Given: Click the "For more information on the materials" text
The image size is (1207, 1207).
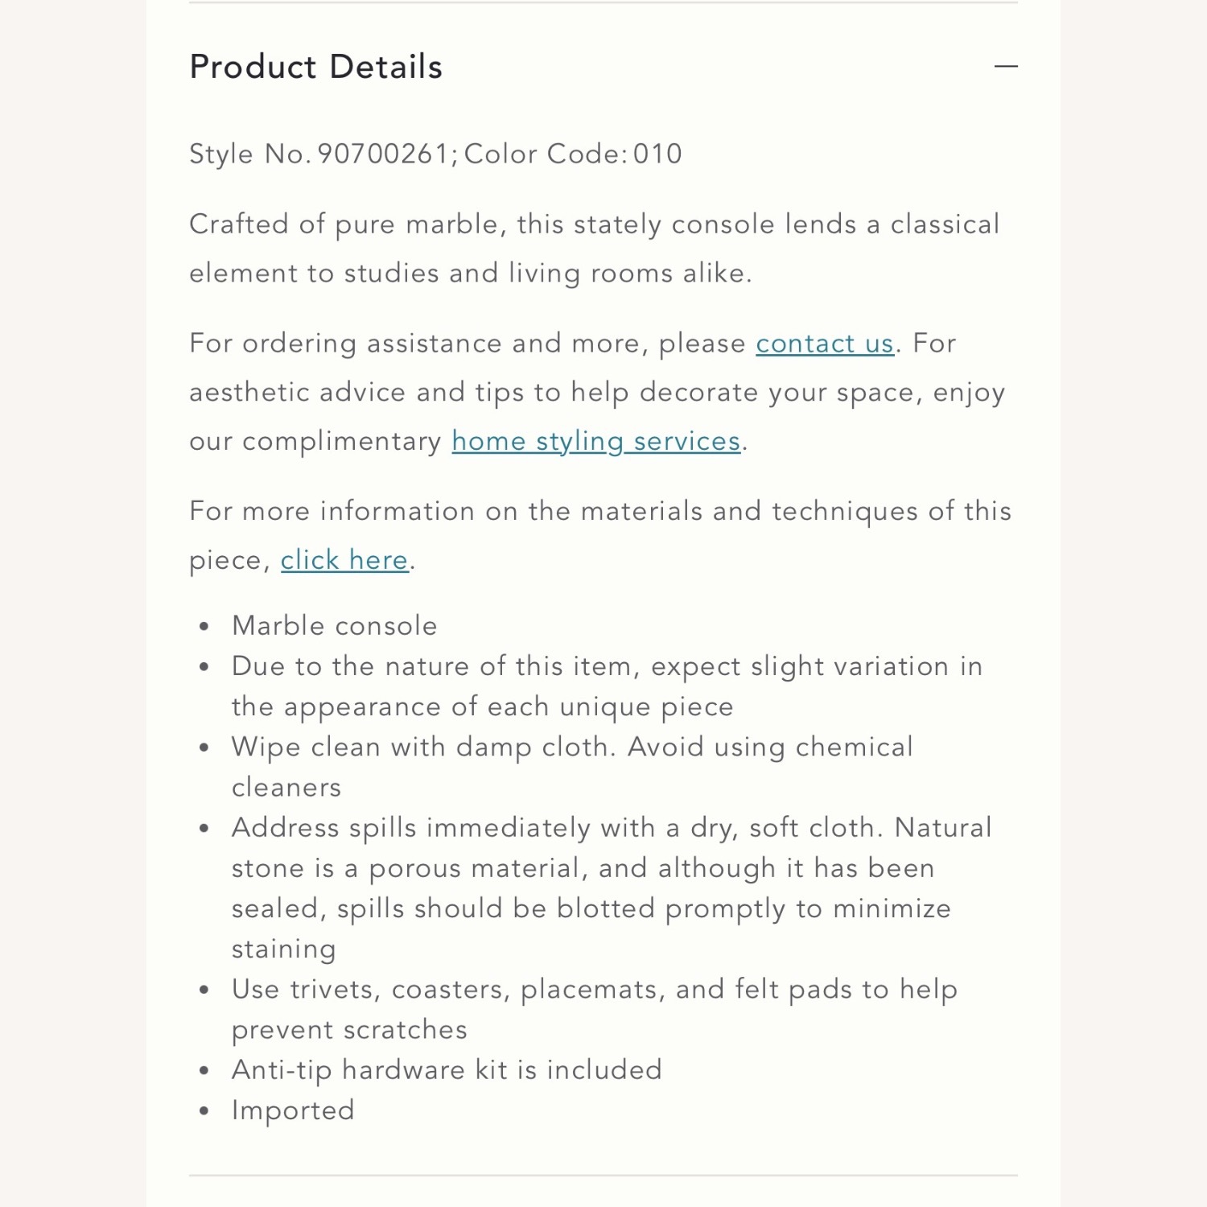Looking at the screenshot, I should 599,511.
